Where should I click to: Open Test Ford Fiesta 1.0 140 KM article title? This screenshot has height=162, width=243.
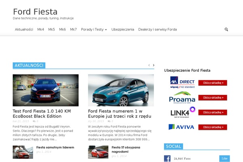tap(42, 114)
